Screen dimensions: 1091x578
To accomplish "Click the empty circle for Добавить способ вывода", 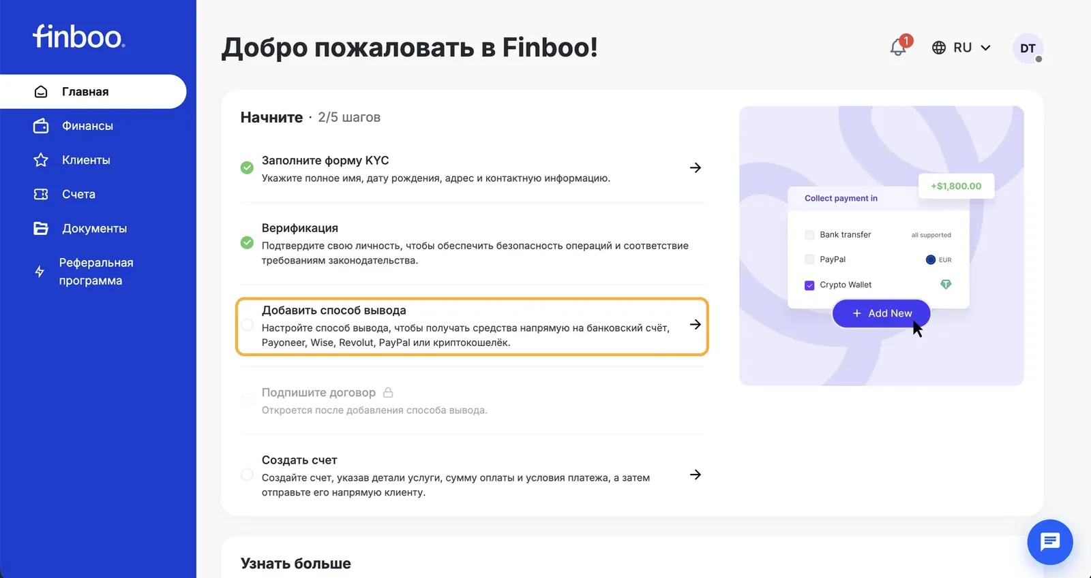I will coord(247,325).
